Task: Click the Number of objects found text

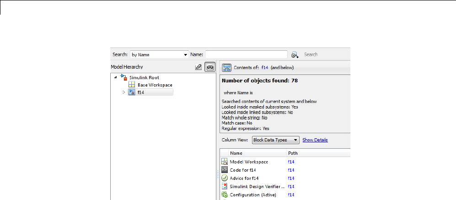Action: 260,81
